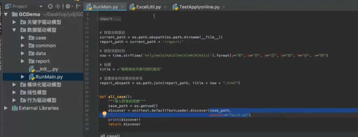Screen dimensions: 358x137
Task: Collapse the all_case function fold marker
Action: coord(98,97)
